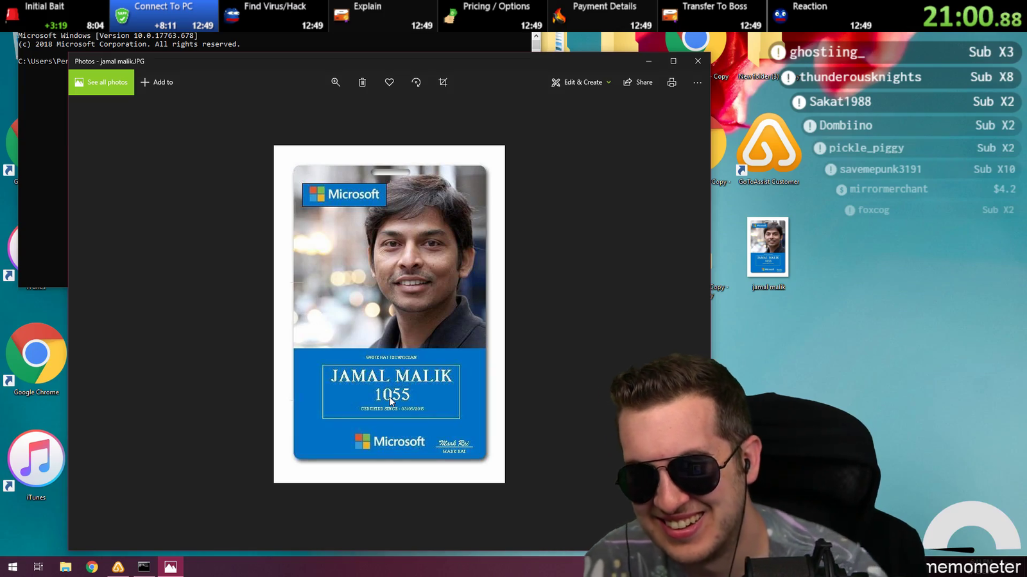Open the Crop tool in Photos
1027x577 pixels.
(x=443, y=82)
